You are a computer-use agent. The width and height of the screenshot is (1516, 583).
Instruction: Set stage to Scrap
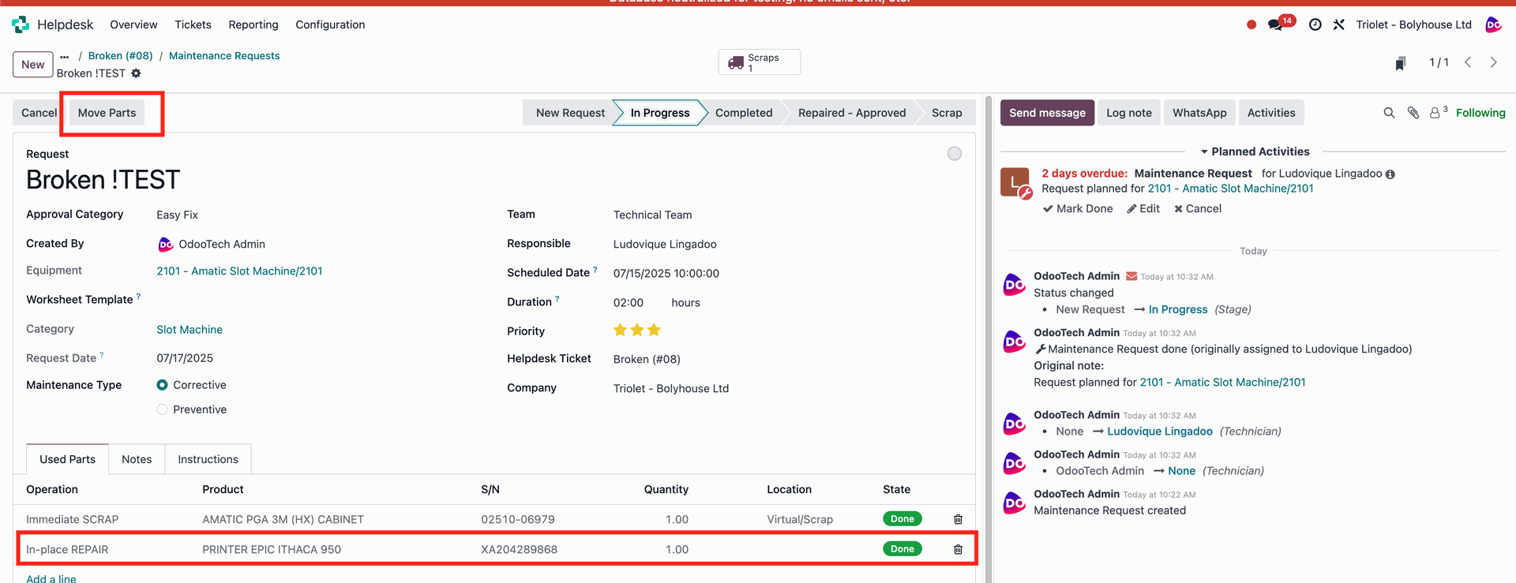pos(947,113)
